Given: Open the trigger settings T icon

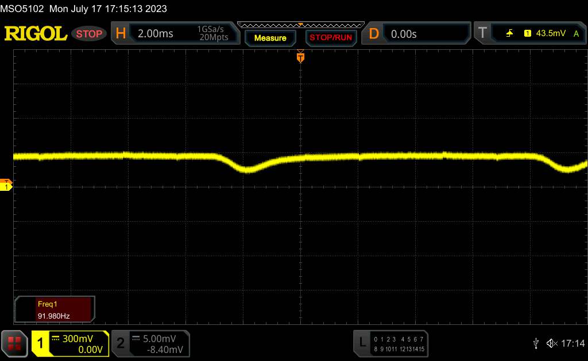Looking at the screenshot, I should coord(482,34).
